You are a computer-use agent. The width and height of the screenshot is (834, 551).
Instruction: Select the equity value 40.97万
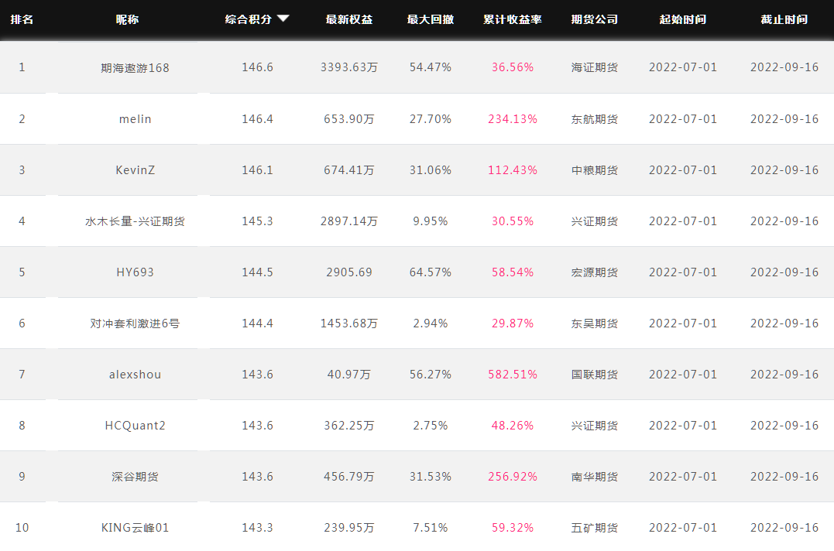tap(349, 375)
